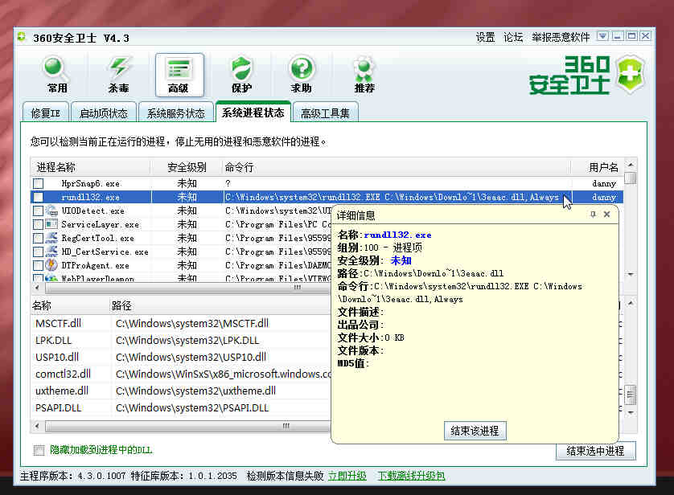
Task: Click rundll32.exe name link in details popup
Action: 397,235
